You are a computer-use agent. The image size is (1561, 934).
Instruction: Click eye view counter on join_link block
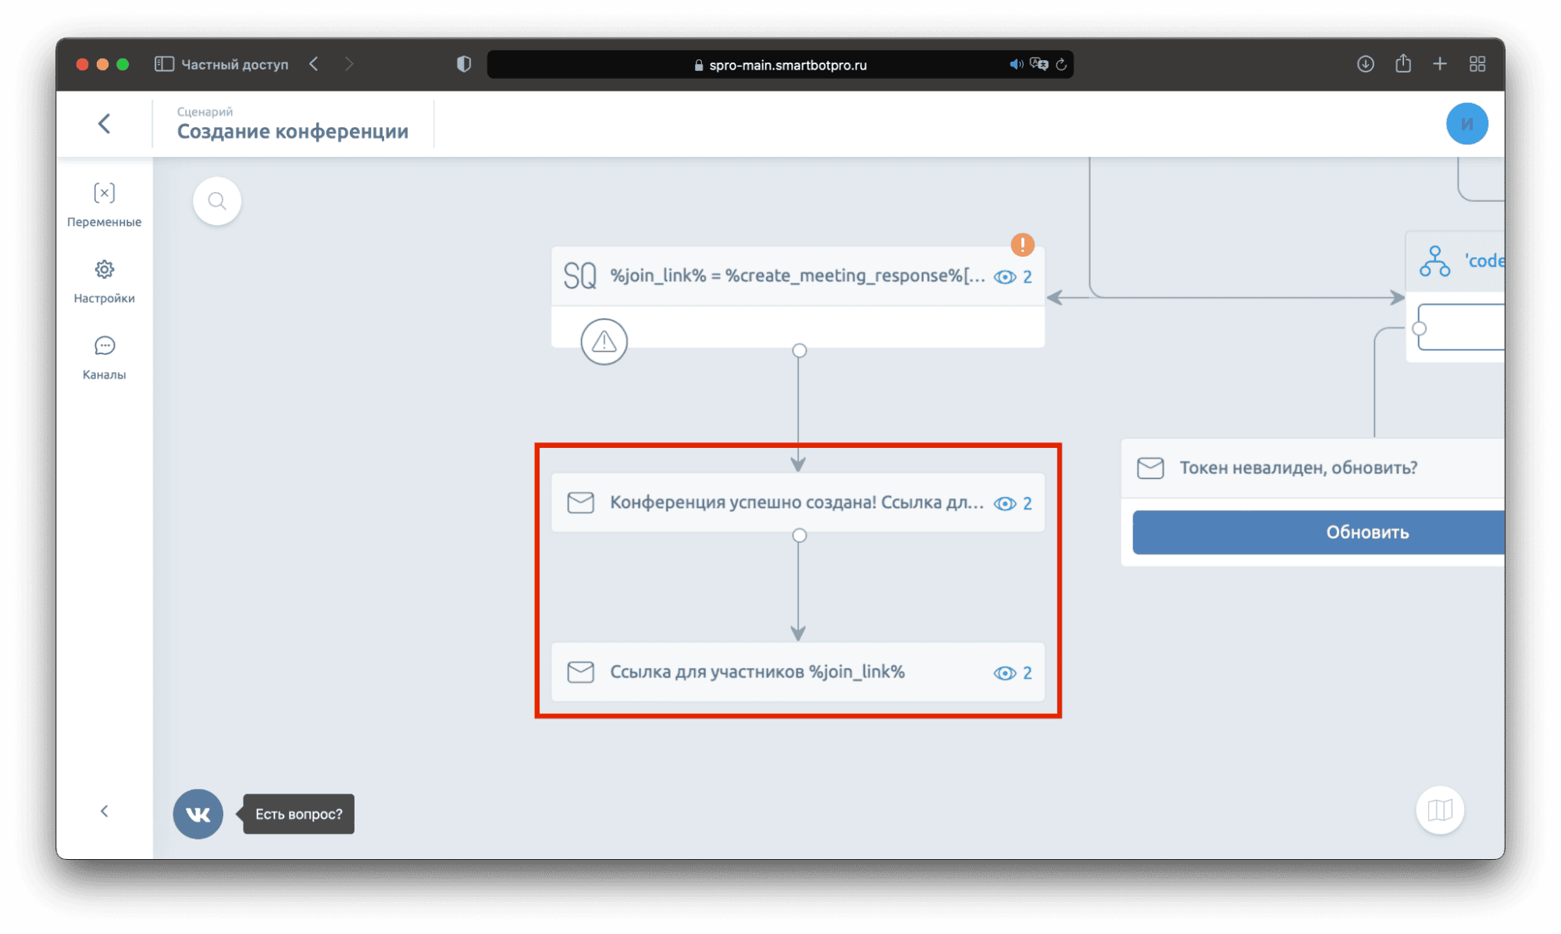(x=1012, y=277)
